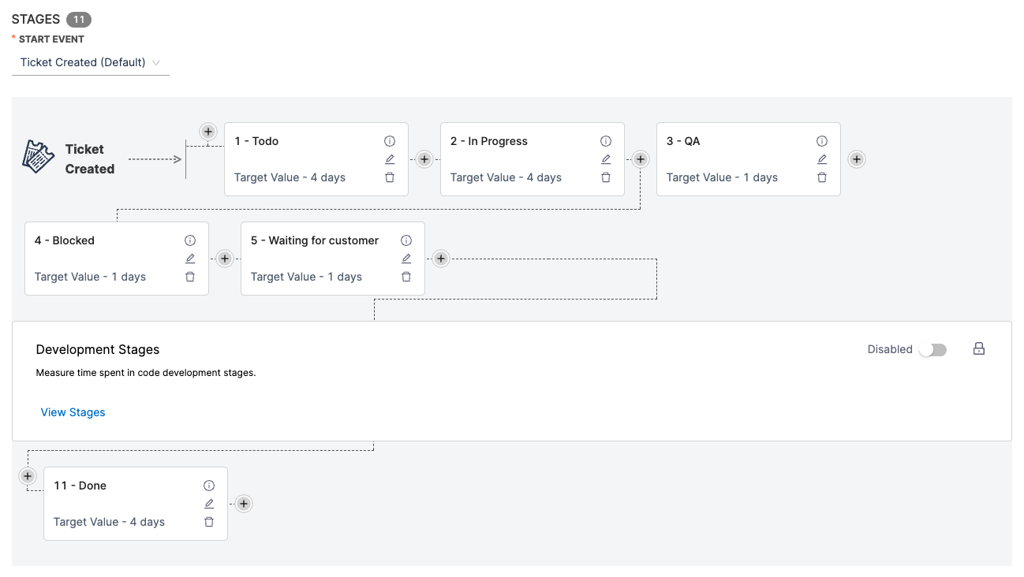Enable the Development Stages toggle
The height and width of the screenshot is (577, 1024).
click(x=932, y=350)
